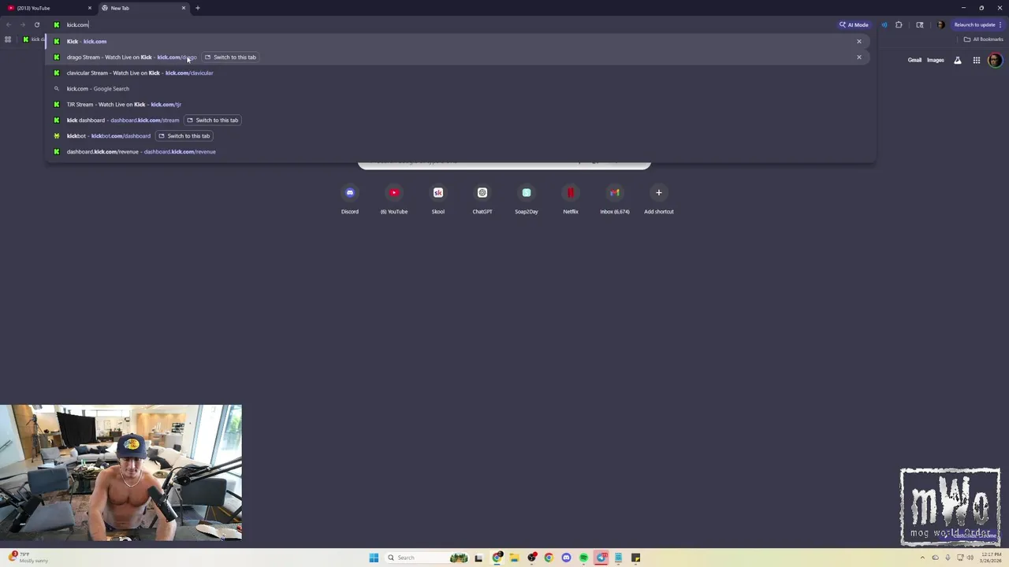This screenshot has width=1009, height=567.
Task: Switch to the kick dashboard tab
Action: pos(213,120)
